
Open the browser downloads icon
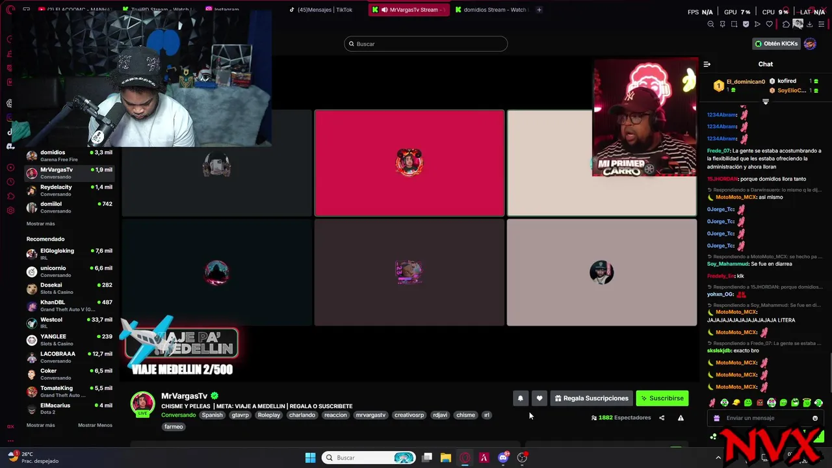pos(809,24)
